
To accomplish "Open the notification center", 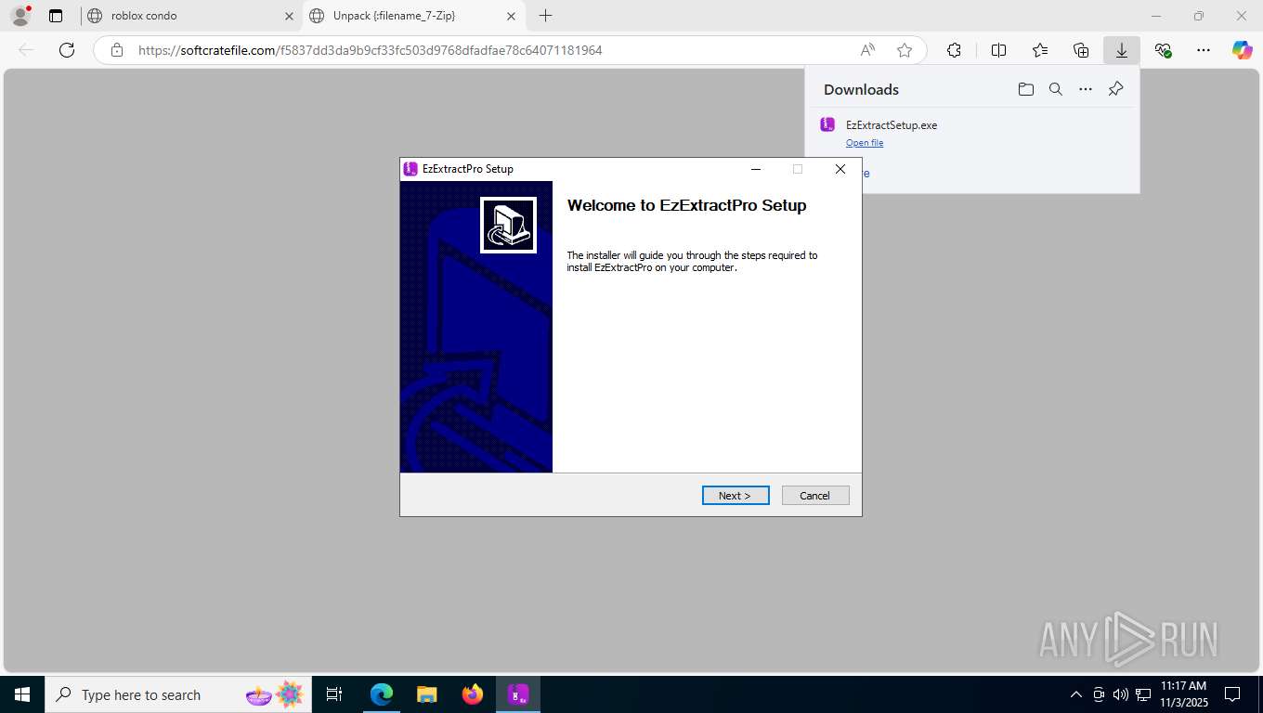I will pyautogui.click(x=1232, y=694).
